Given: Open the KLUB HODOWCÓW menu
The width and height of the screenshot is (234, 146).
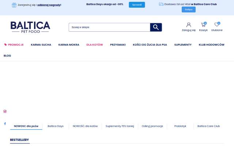Looking at the screenshot, I should (x=211, y=45).
